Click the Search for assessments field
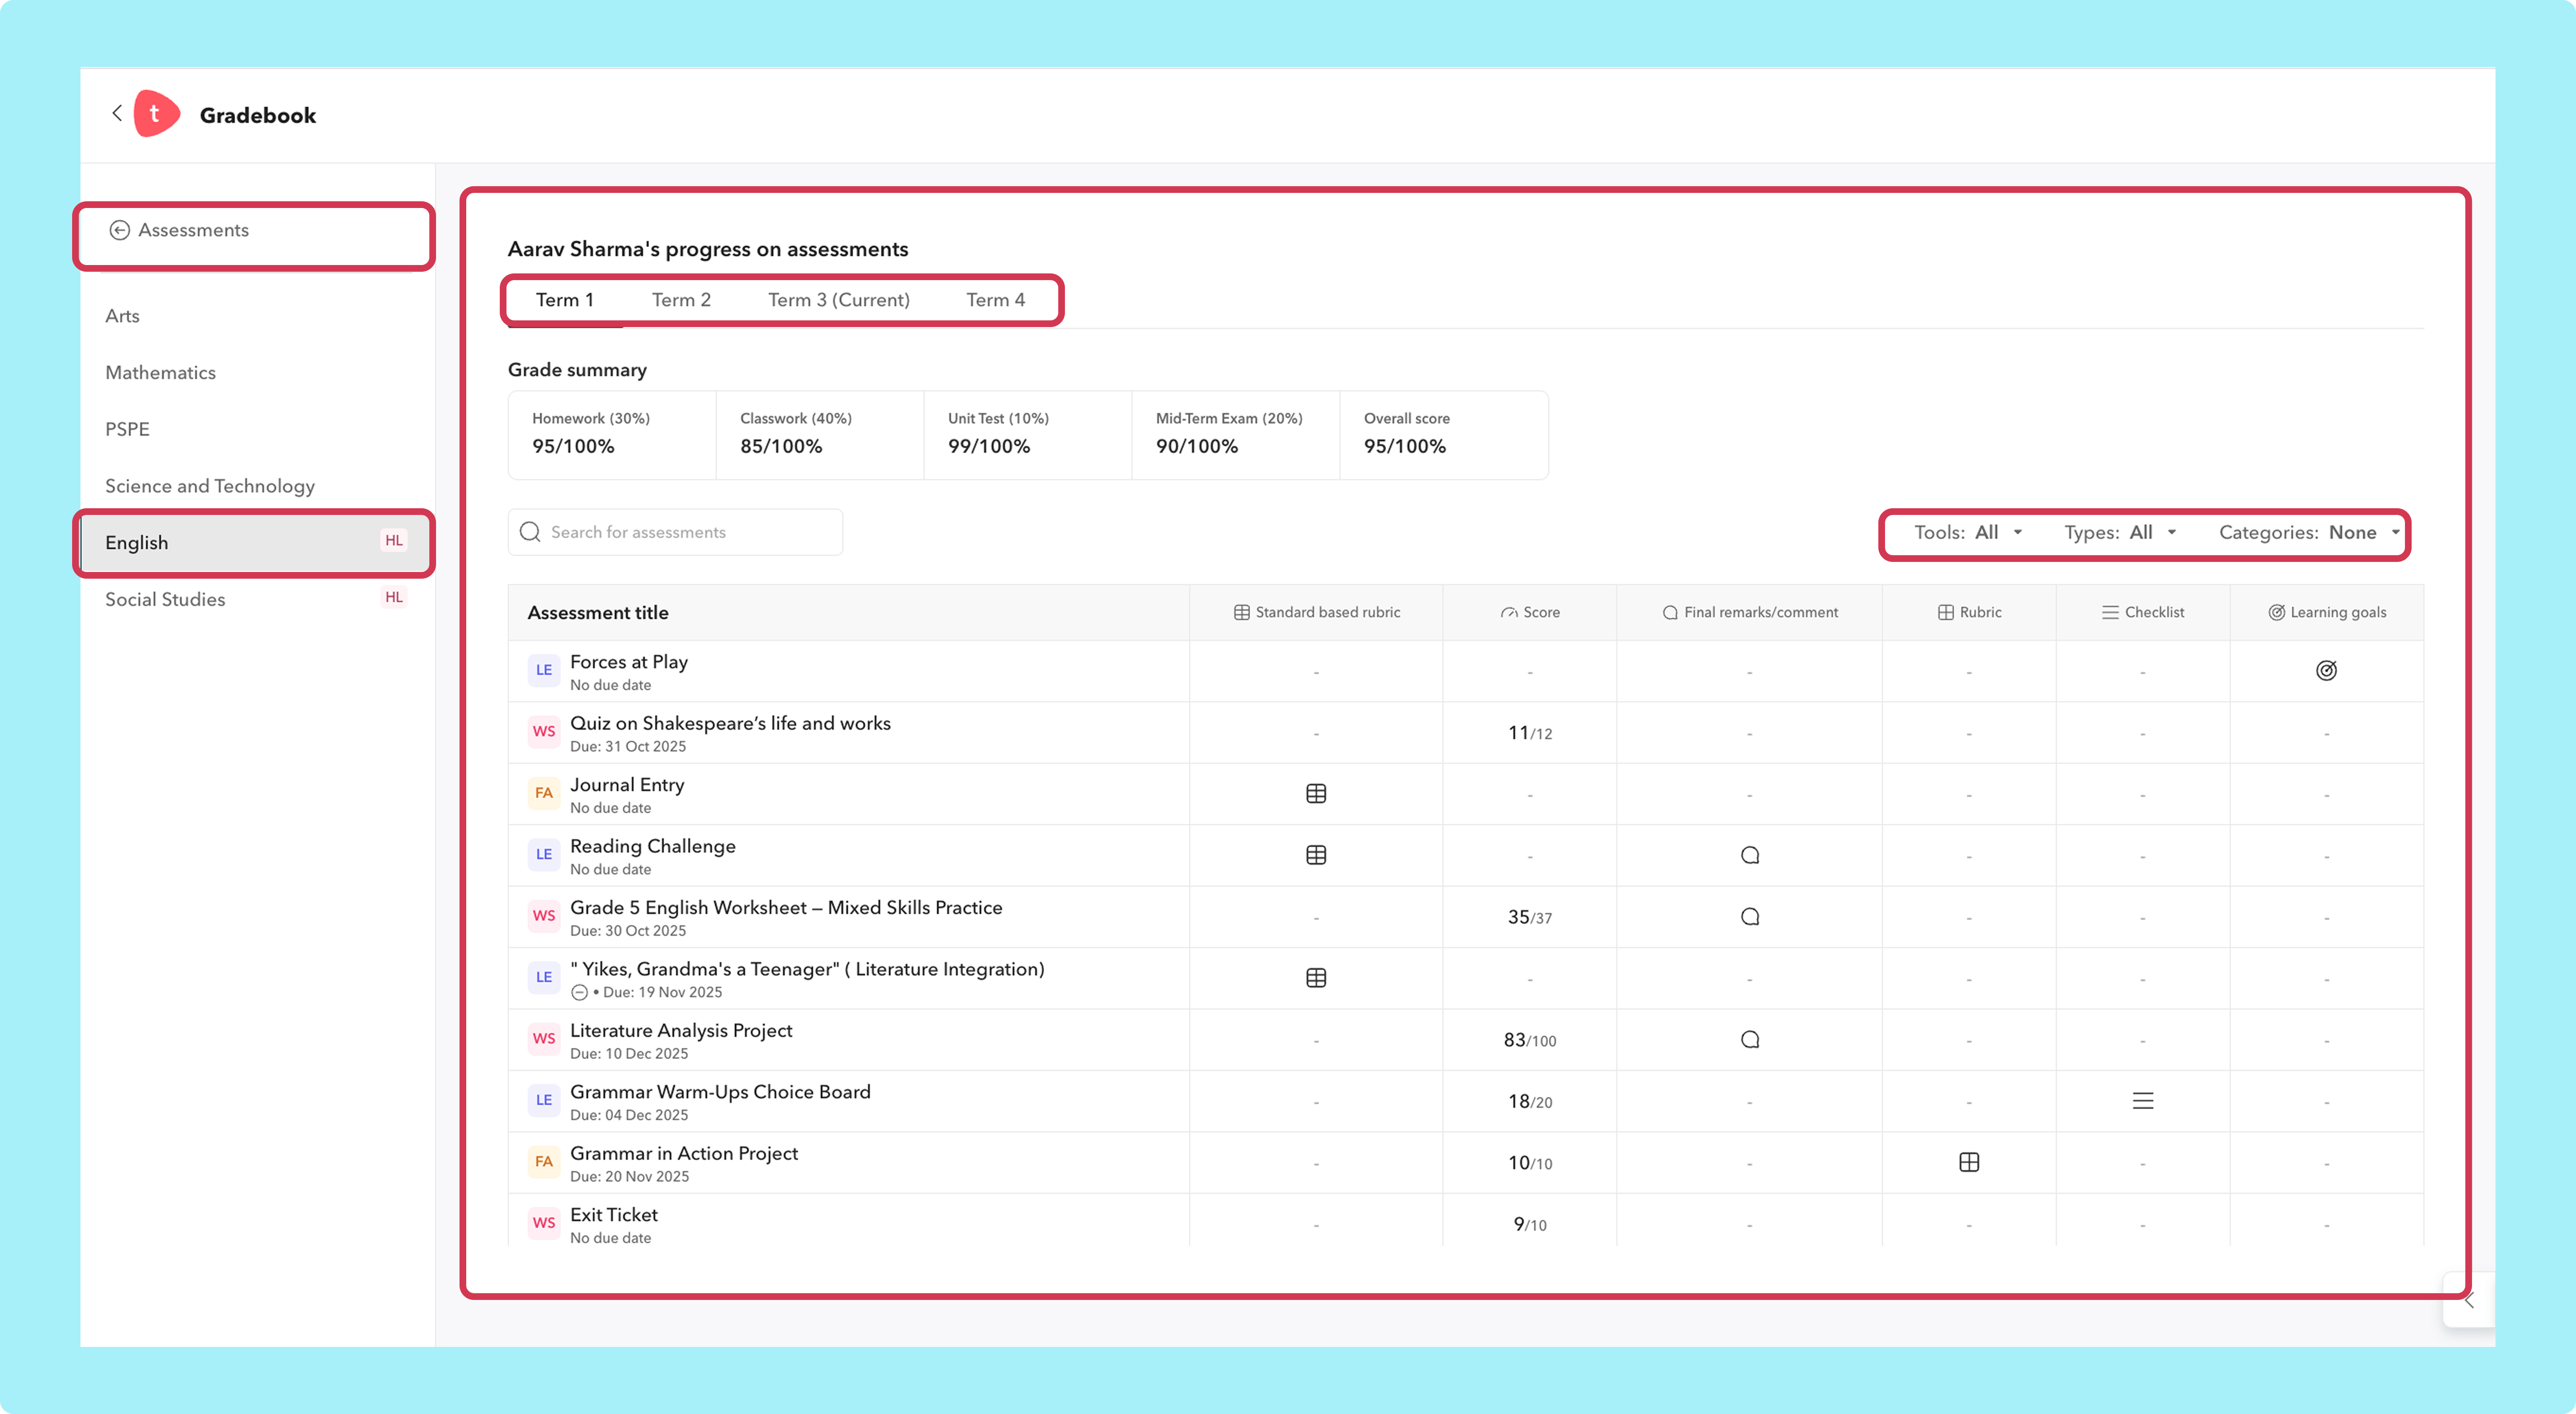This screenshot has width=2576, height=1414. [675, 532]
